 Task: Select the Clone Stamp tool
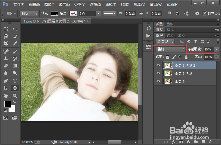[6, 59]
